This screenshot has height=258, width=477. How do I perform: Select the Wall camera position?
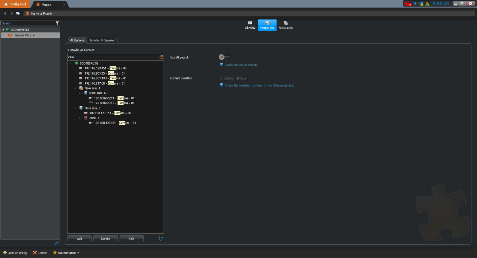tap(241, 78)
